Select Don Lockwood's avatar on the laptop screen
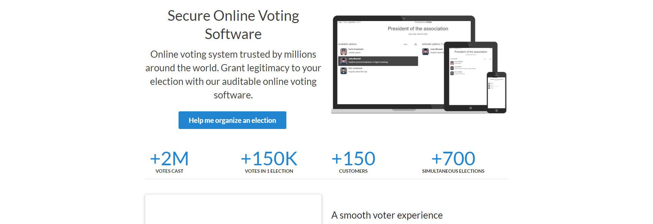 [x=344, y=71]
